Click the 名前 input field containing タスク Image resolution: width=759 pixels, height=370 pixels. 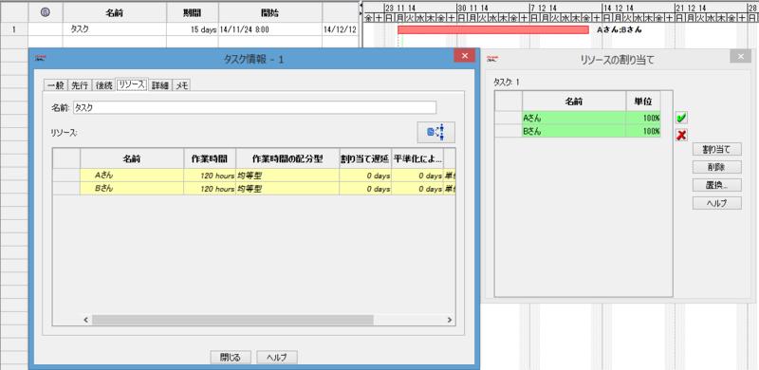click(x=254, y=107)
